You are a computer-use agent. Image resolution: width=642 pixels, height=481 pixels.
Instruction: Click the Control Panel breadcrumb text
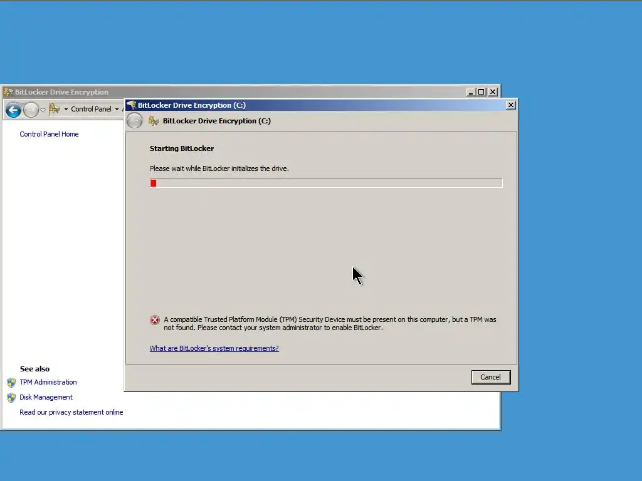pos(91,109)
